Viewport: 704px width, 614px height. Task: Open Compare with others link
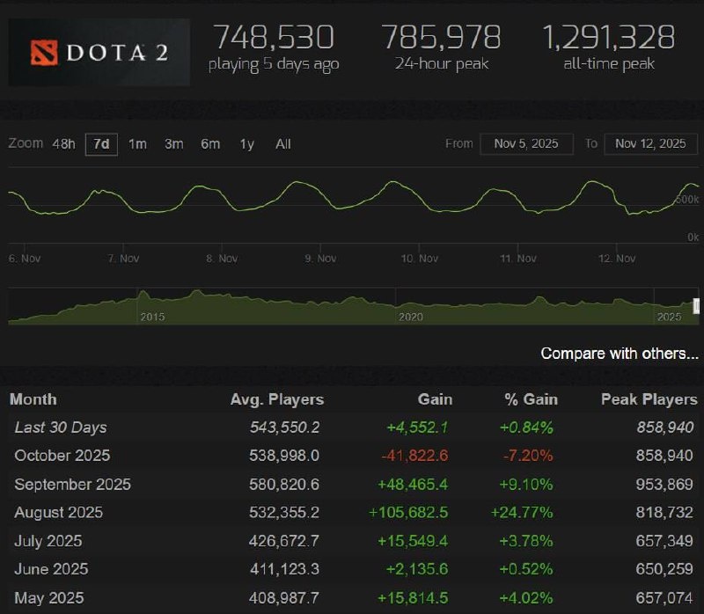pos(620,354)
